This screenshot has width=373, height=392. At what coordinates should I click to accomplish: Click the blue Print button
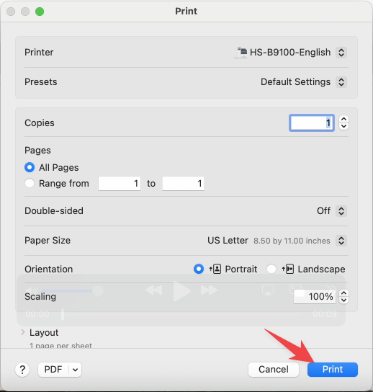333,370
